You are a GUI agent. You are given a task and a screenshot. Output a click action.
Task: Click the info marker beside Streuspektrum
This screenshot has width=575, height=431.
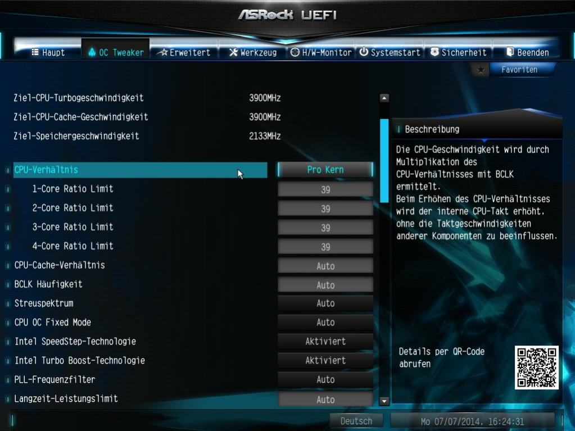tap(8, 303)
